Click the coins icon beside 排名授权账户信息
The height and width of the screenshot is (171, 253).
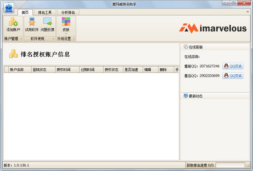[x=13, y=53]
